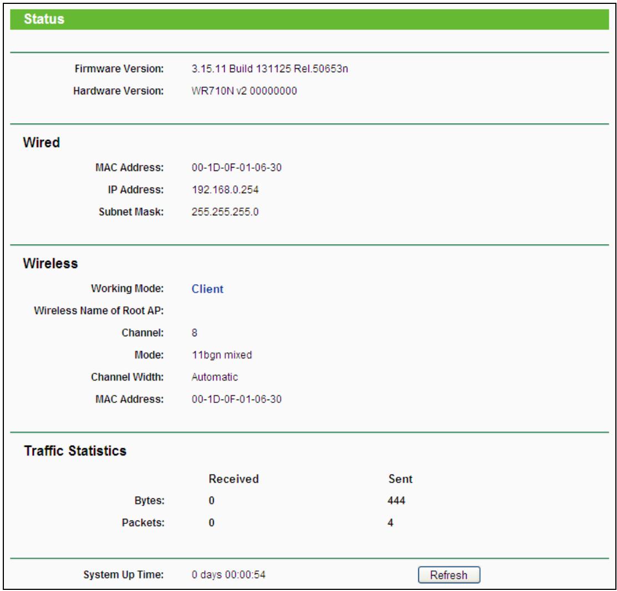Click the IP address value 192.168.0.254
The image size is (617, 591).
225,190
